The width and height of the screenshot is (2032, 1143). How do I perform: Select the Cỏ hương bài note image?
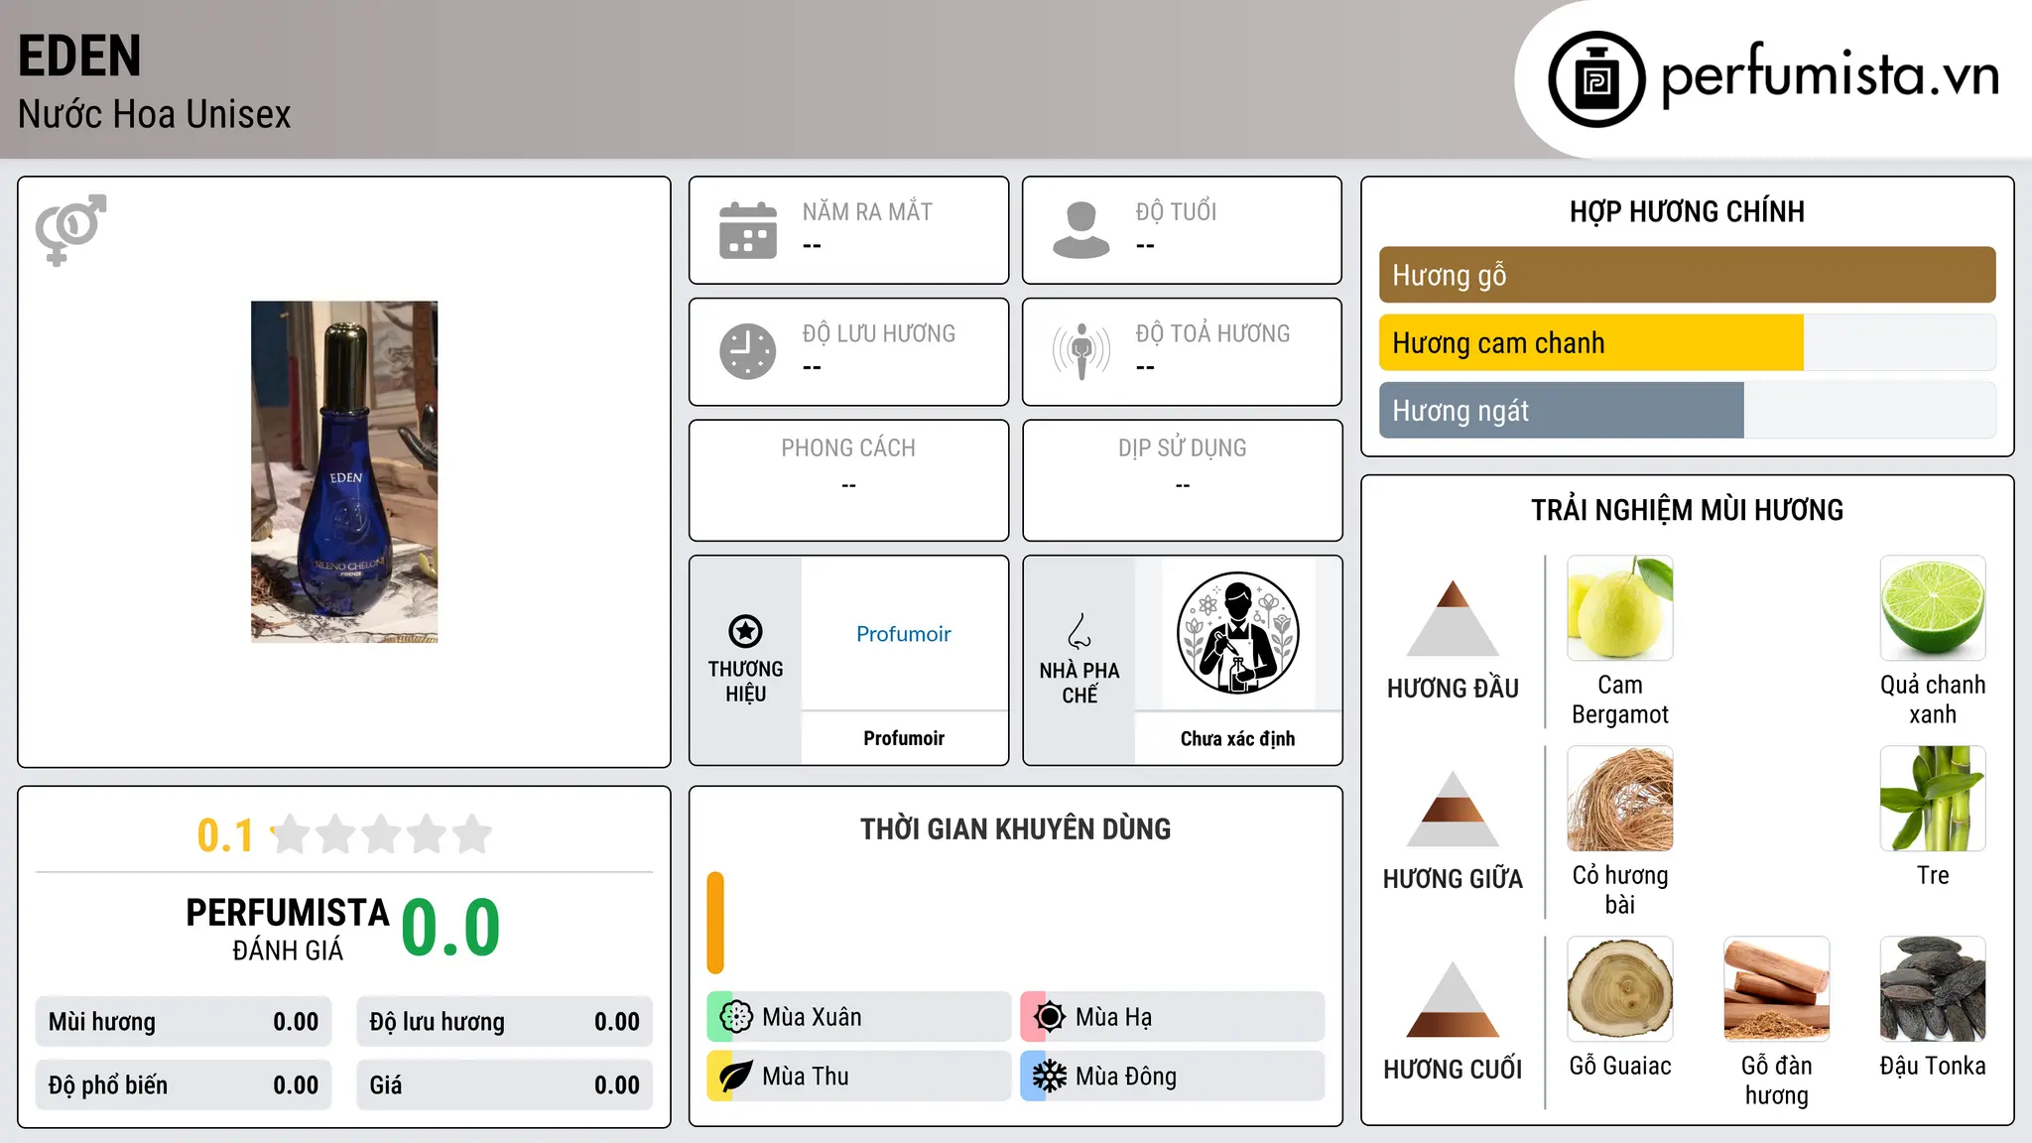click(x=1620, y=799)
